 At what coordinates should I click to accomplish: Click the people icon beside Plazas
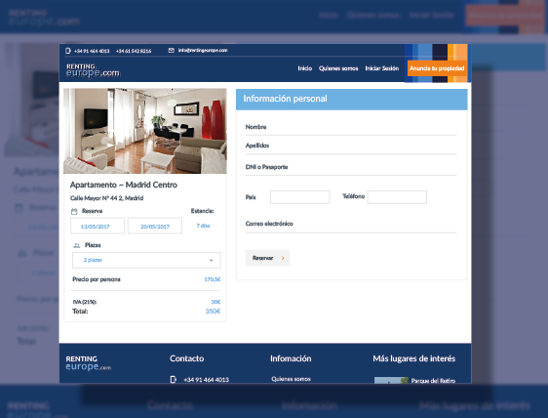(x=76, y=245)
